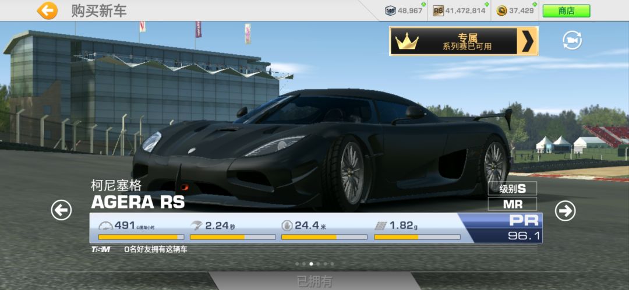Click the 2.24秒 acceleration value
The height and width of the screenshot is (290, 629).
click(220, 226)
